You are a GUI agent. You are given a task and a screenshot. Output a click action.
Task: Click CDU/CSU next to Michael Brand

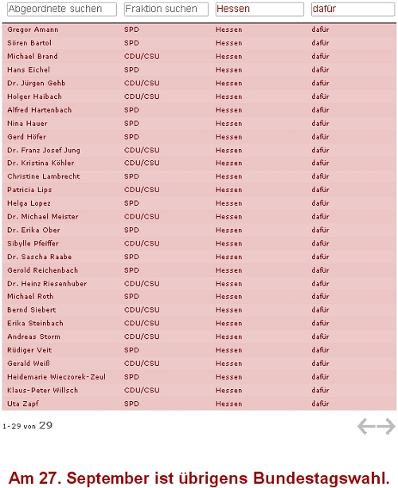(x=142, y=57)
